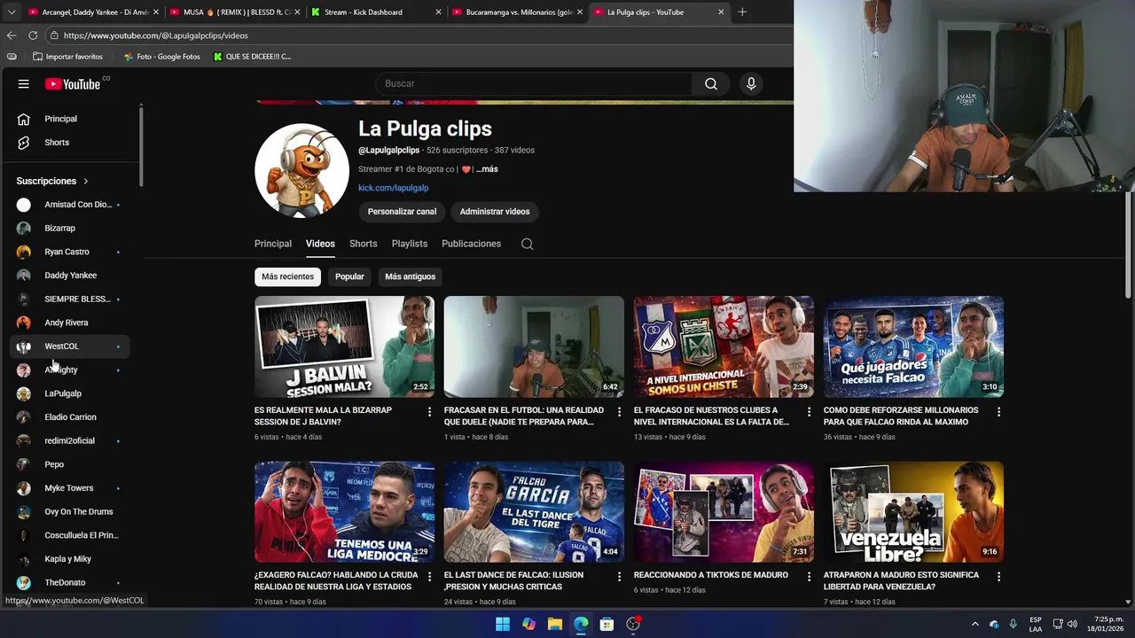Open options menu for Como debe reforzarse Millonarios video
1135x638 pixels.
coord(998,412)
